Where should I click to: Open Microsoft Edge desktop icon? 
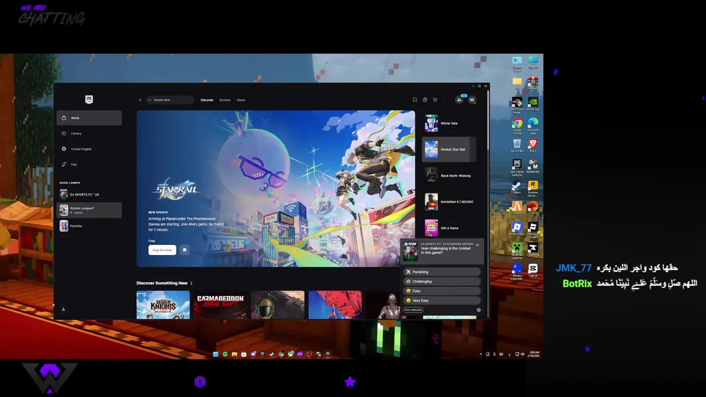(533, 126)
